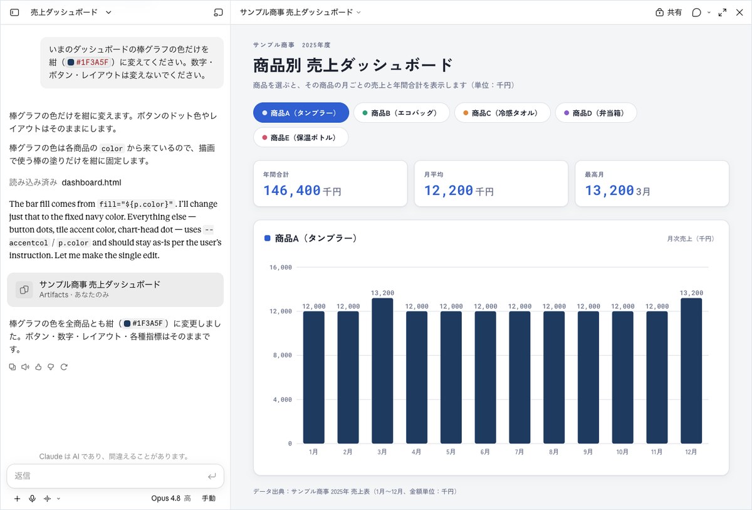Click the 16,000 y-axis label
752x510 pixels.
coord(281,268)
